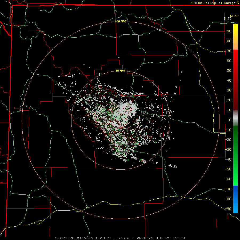Click the 50 NMI range ring label
Viewport: 240px width, 240px height.
click(121, 71)
